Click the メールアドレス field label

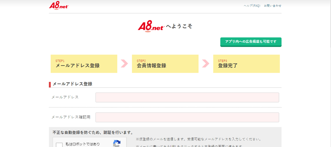pos(65,97)
